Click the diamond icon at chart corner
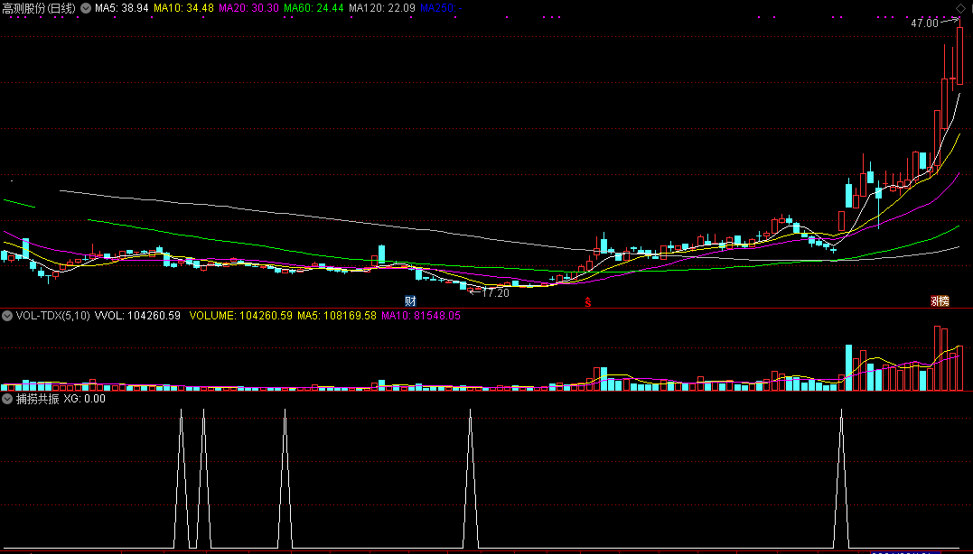 [960, 8]
